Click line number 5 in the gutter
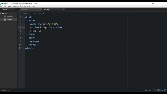 click(21, 27)
